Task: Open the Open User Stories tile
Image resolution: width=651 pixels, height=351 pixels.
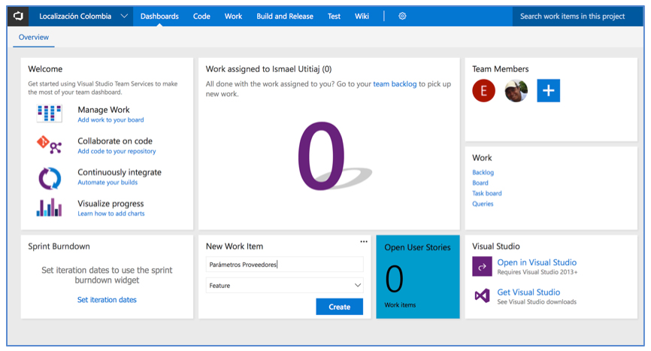Action: pos(418,277)
